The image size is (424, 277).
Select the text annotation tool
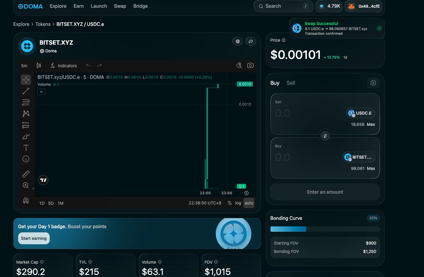(26, 148)
